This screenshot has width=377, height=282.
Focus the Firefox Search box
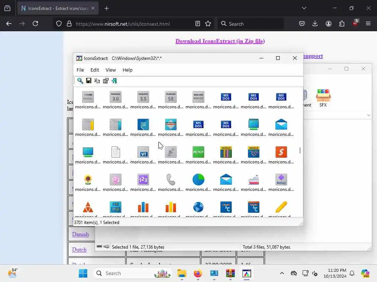click(x=251, y=24)
